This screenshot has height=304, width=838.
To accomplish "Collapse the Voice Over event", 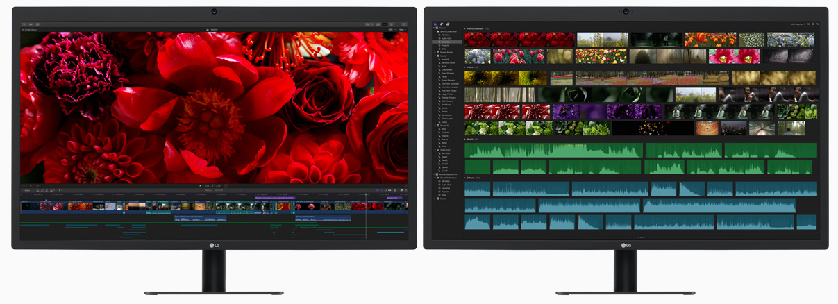I will point(435,150).
